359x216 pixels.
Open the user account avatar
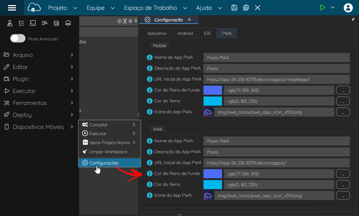pos(348,8)
